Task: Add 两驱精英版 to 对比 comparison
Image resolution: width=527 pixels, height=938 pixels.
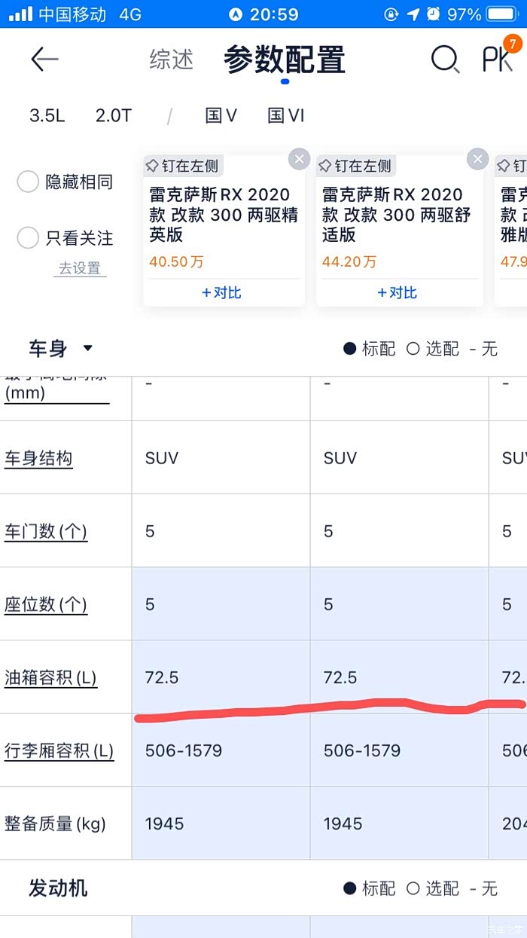Action: point(223,292)
